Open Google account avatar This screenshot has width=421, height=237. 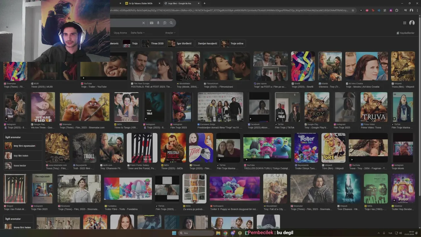click(x=412, y=23)
